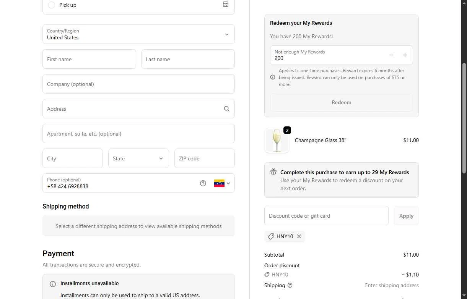
Task: Select the Pick up radio option
Action: click(52, 5)
